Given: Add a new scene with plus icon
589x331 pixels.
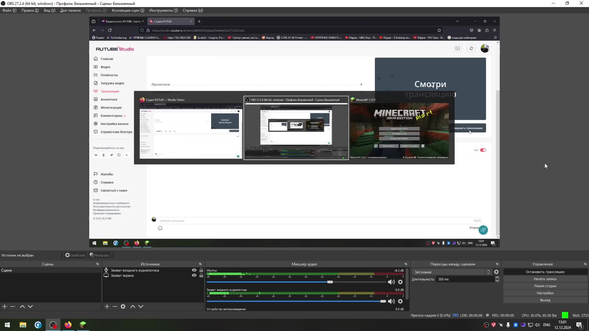Looking at the screenshot, I should point(5,306).
